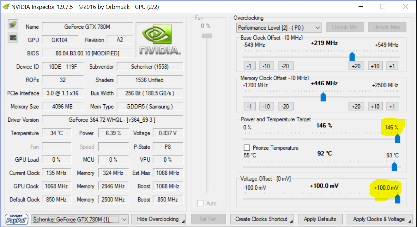The height and width of the screenshot is (227, 417).
Task: Click the Unlock Max button
Action: tap(387, 27)
